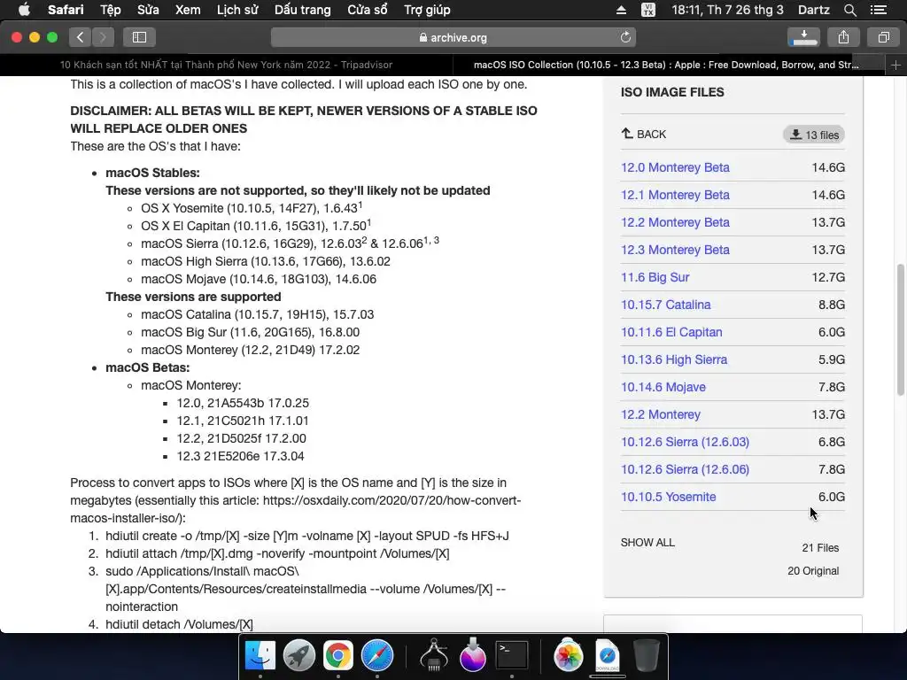Switch to the Tripadvisor tab

click(226, 65)
